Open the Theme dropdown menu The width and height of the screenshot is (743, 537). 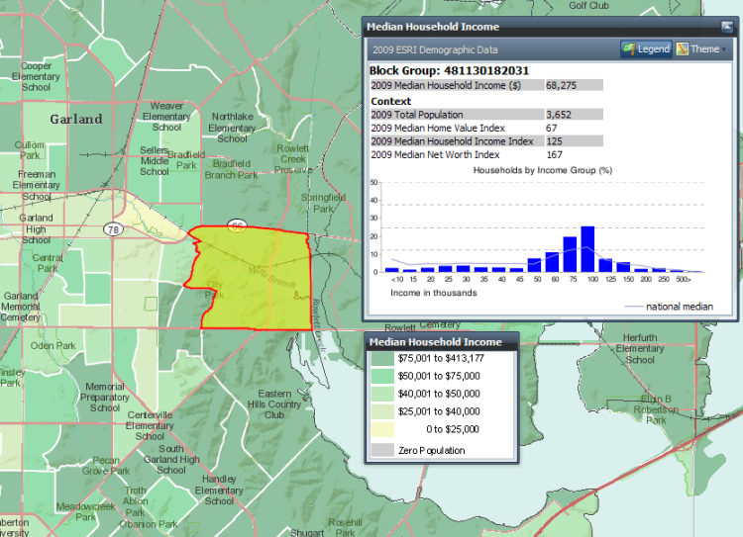click(x=702, y=48)
